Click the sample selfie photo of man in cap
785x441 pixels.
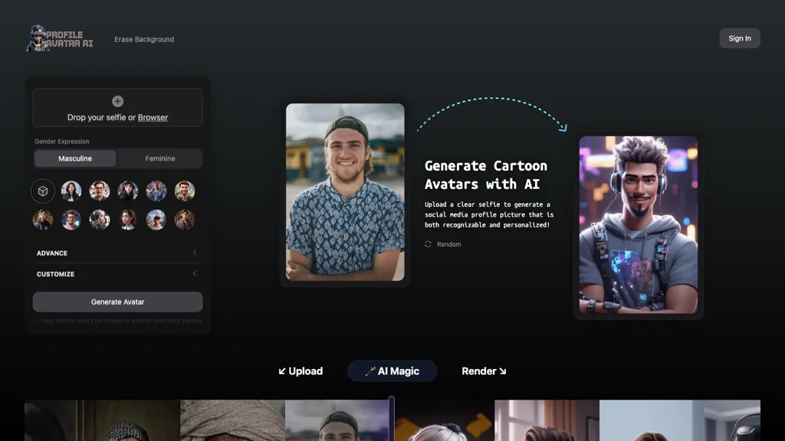coord(345,192)
